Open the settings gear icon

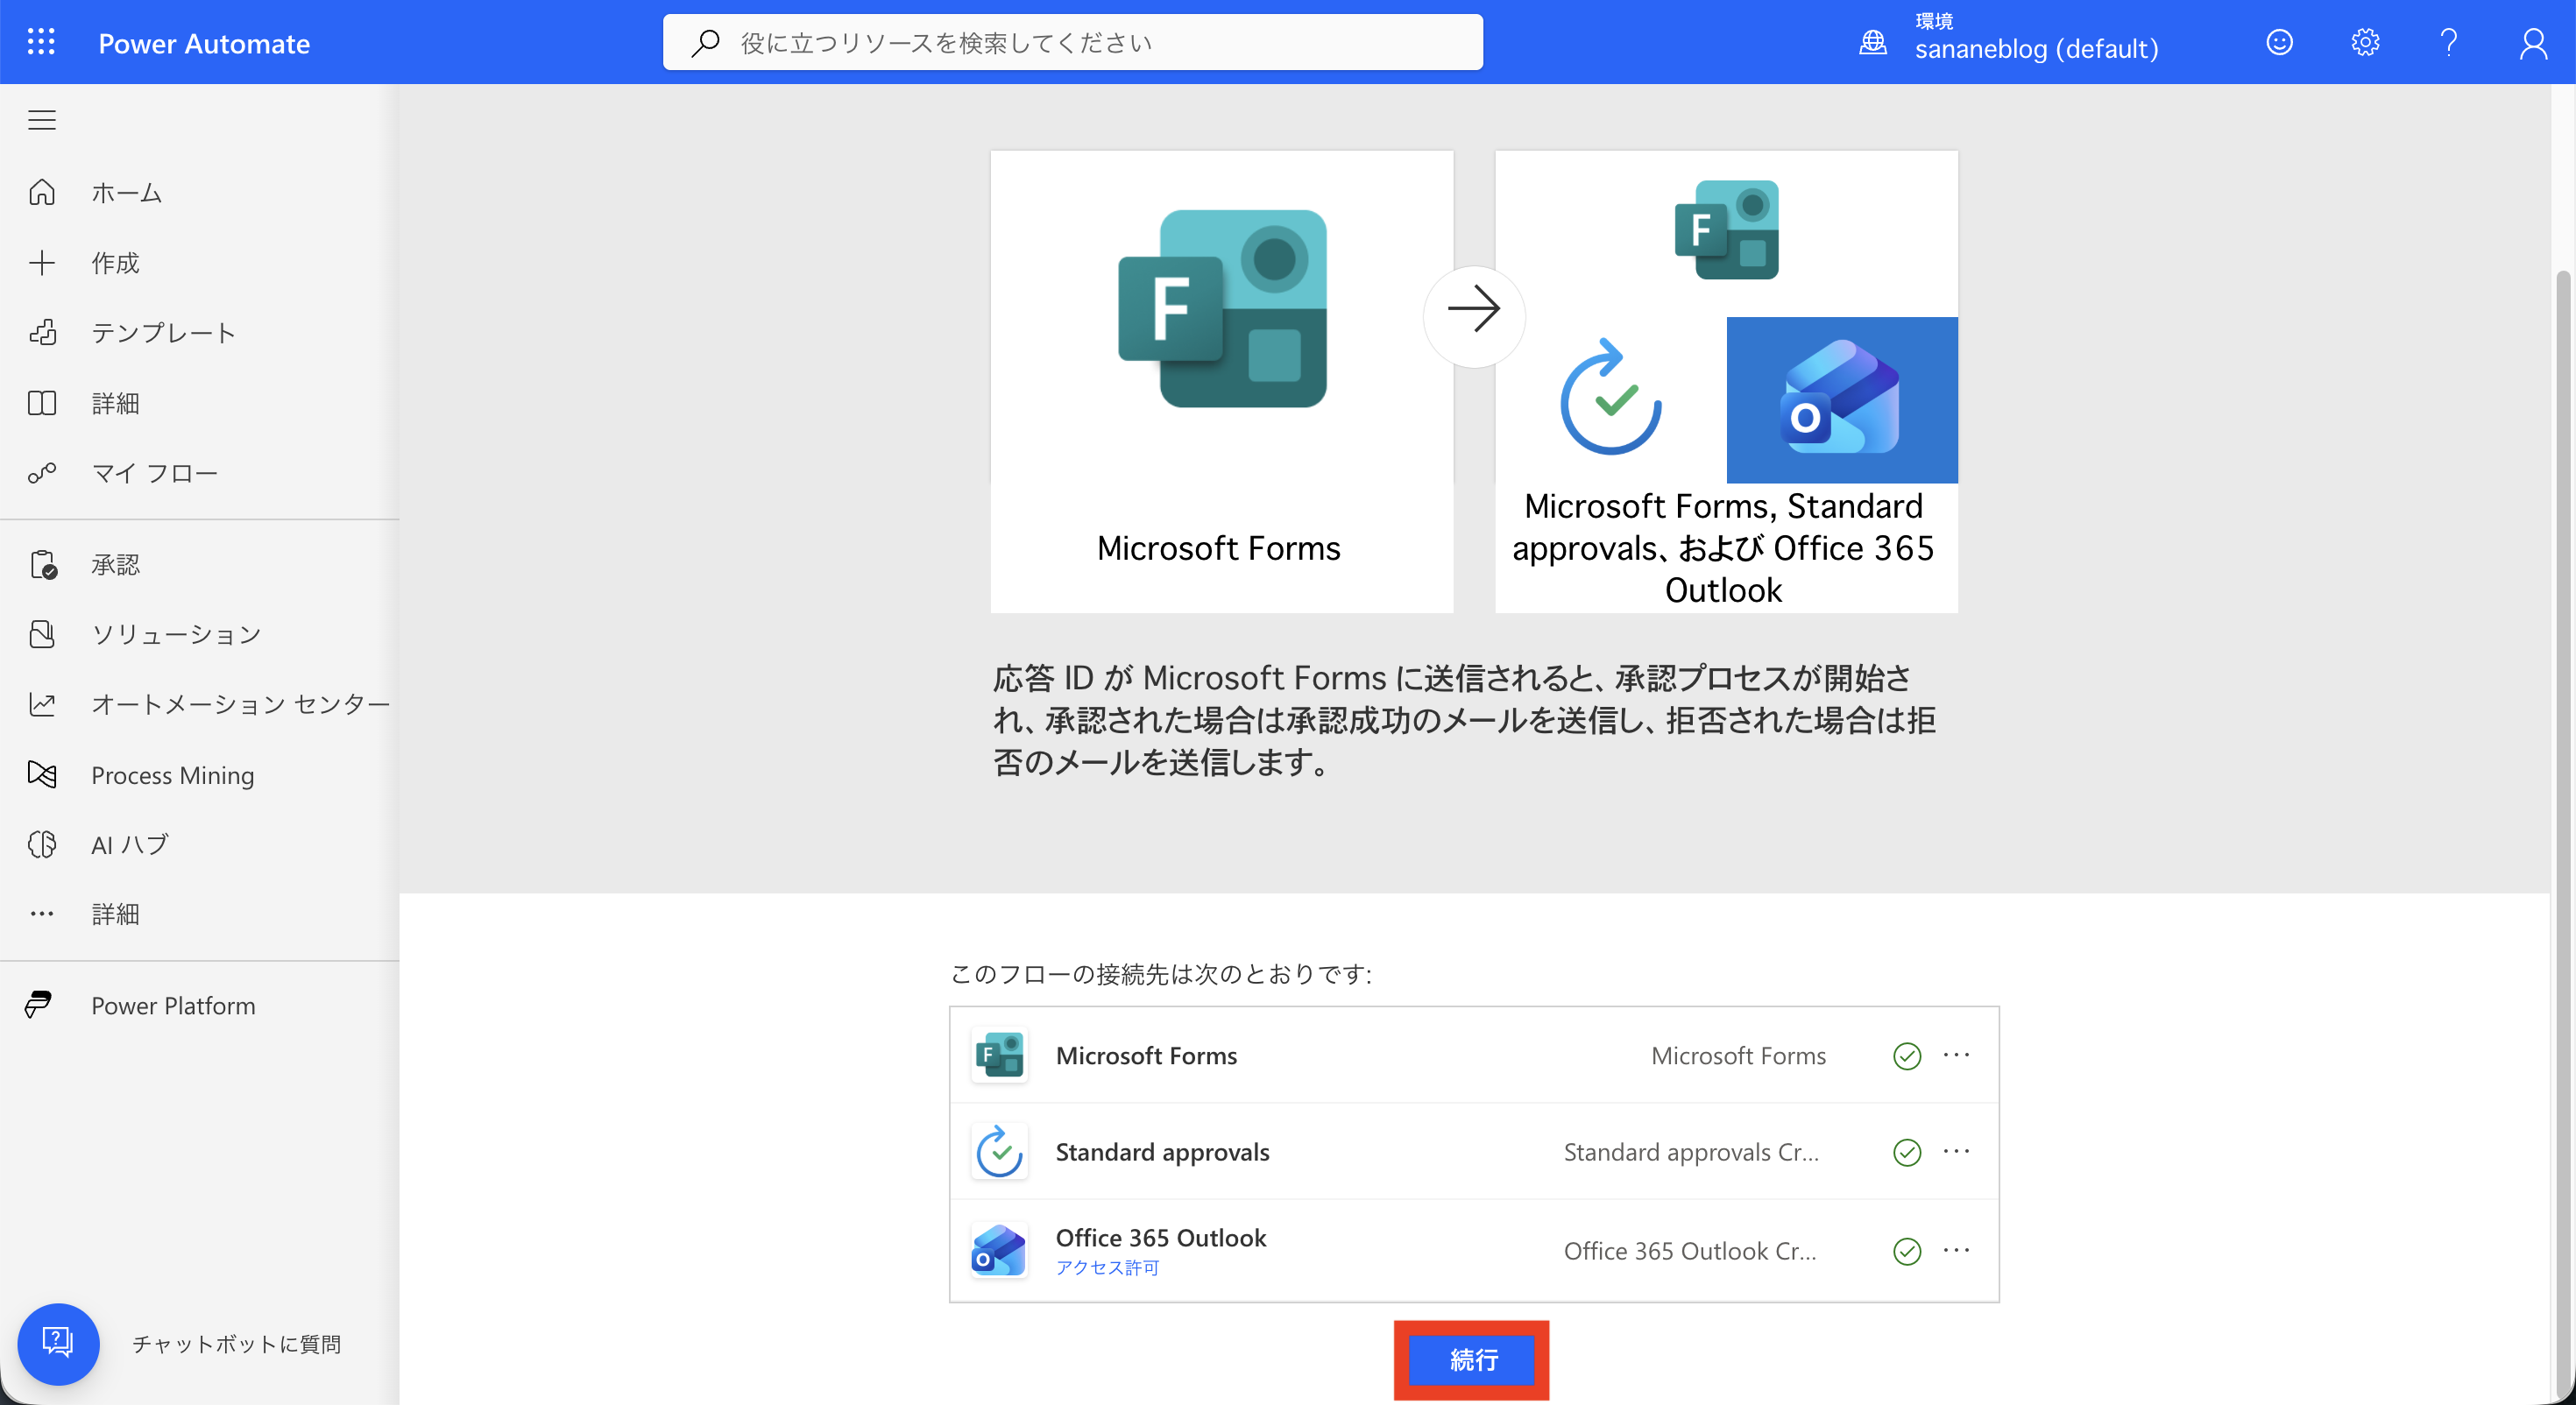pyautogui.click(x=2364, y=42)
